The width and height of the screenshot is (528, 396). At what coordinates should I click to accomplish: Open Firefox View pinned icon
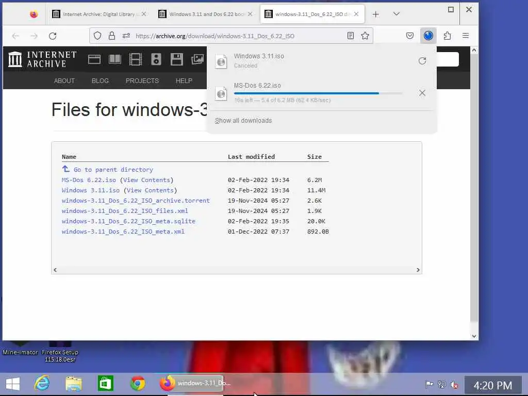(34, 14)
